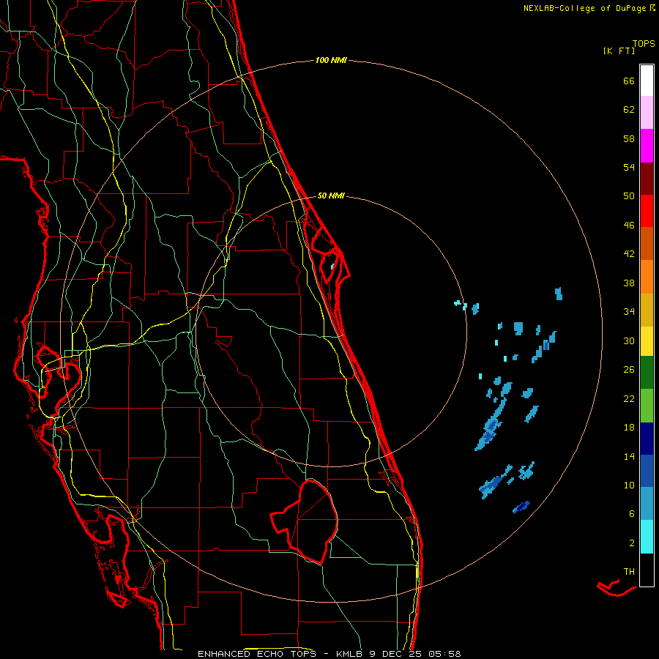Select the dark green legend swatch

[647, 372]
